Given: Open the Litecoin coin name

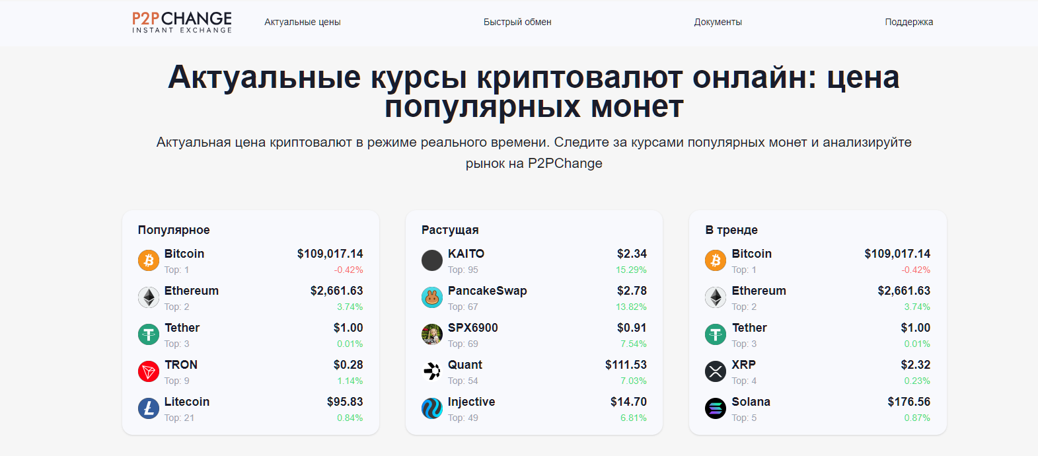Looking at the screenshot, I should pos(187,402).
